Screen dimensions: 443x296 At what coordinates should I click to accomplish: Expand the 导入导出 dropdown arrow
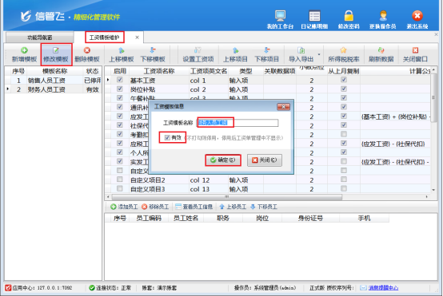319,55
